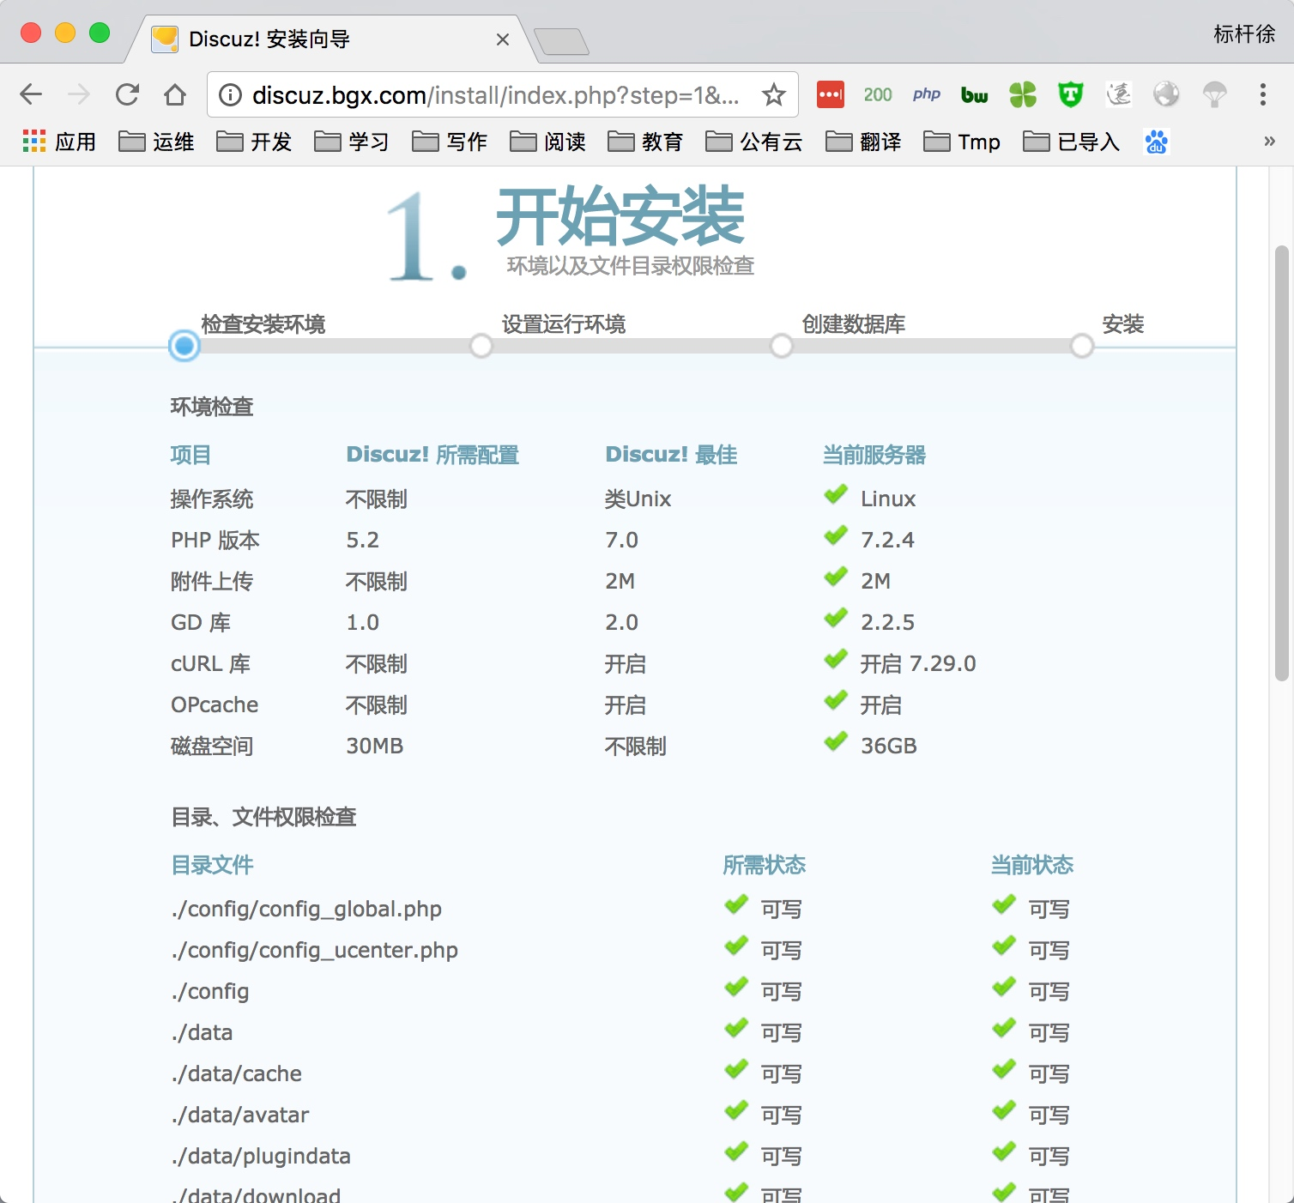Screen dimensions: 1294x1203
Task: Click the browser forward arrow
Action: 79,94
